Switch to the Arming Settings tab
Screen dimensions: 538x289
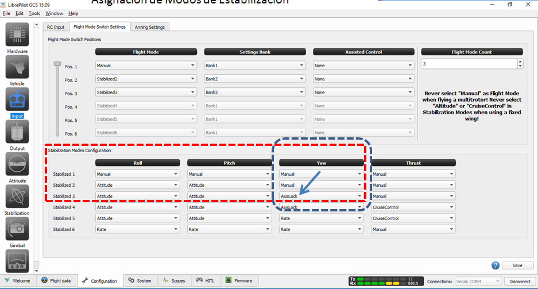150,27
